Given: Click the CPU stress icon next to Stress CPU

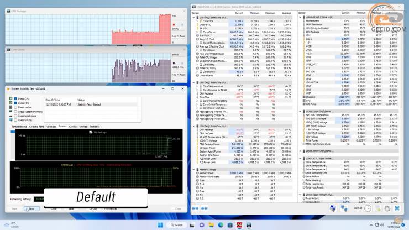Looking at the screenshot, I should 11,98.
